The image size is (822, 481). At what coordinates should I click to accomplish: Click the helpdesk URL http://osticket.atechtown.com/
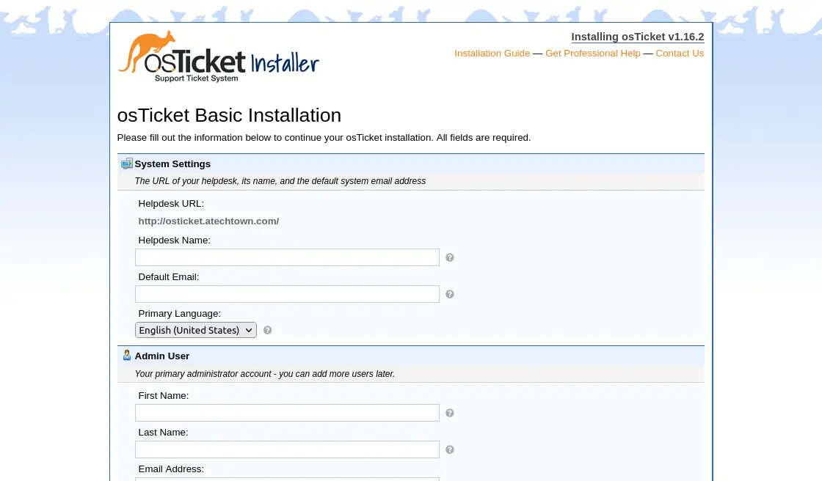208,221
